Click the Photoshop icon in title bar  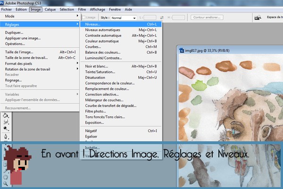coord(2,3)
